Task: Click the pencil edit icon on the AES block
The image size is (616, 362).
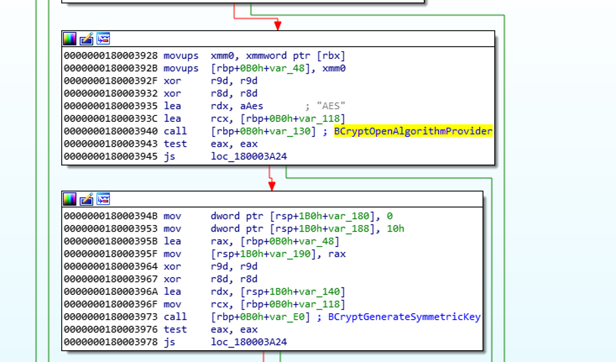Action: 86,39
